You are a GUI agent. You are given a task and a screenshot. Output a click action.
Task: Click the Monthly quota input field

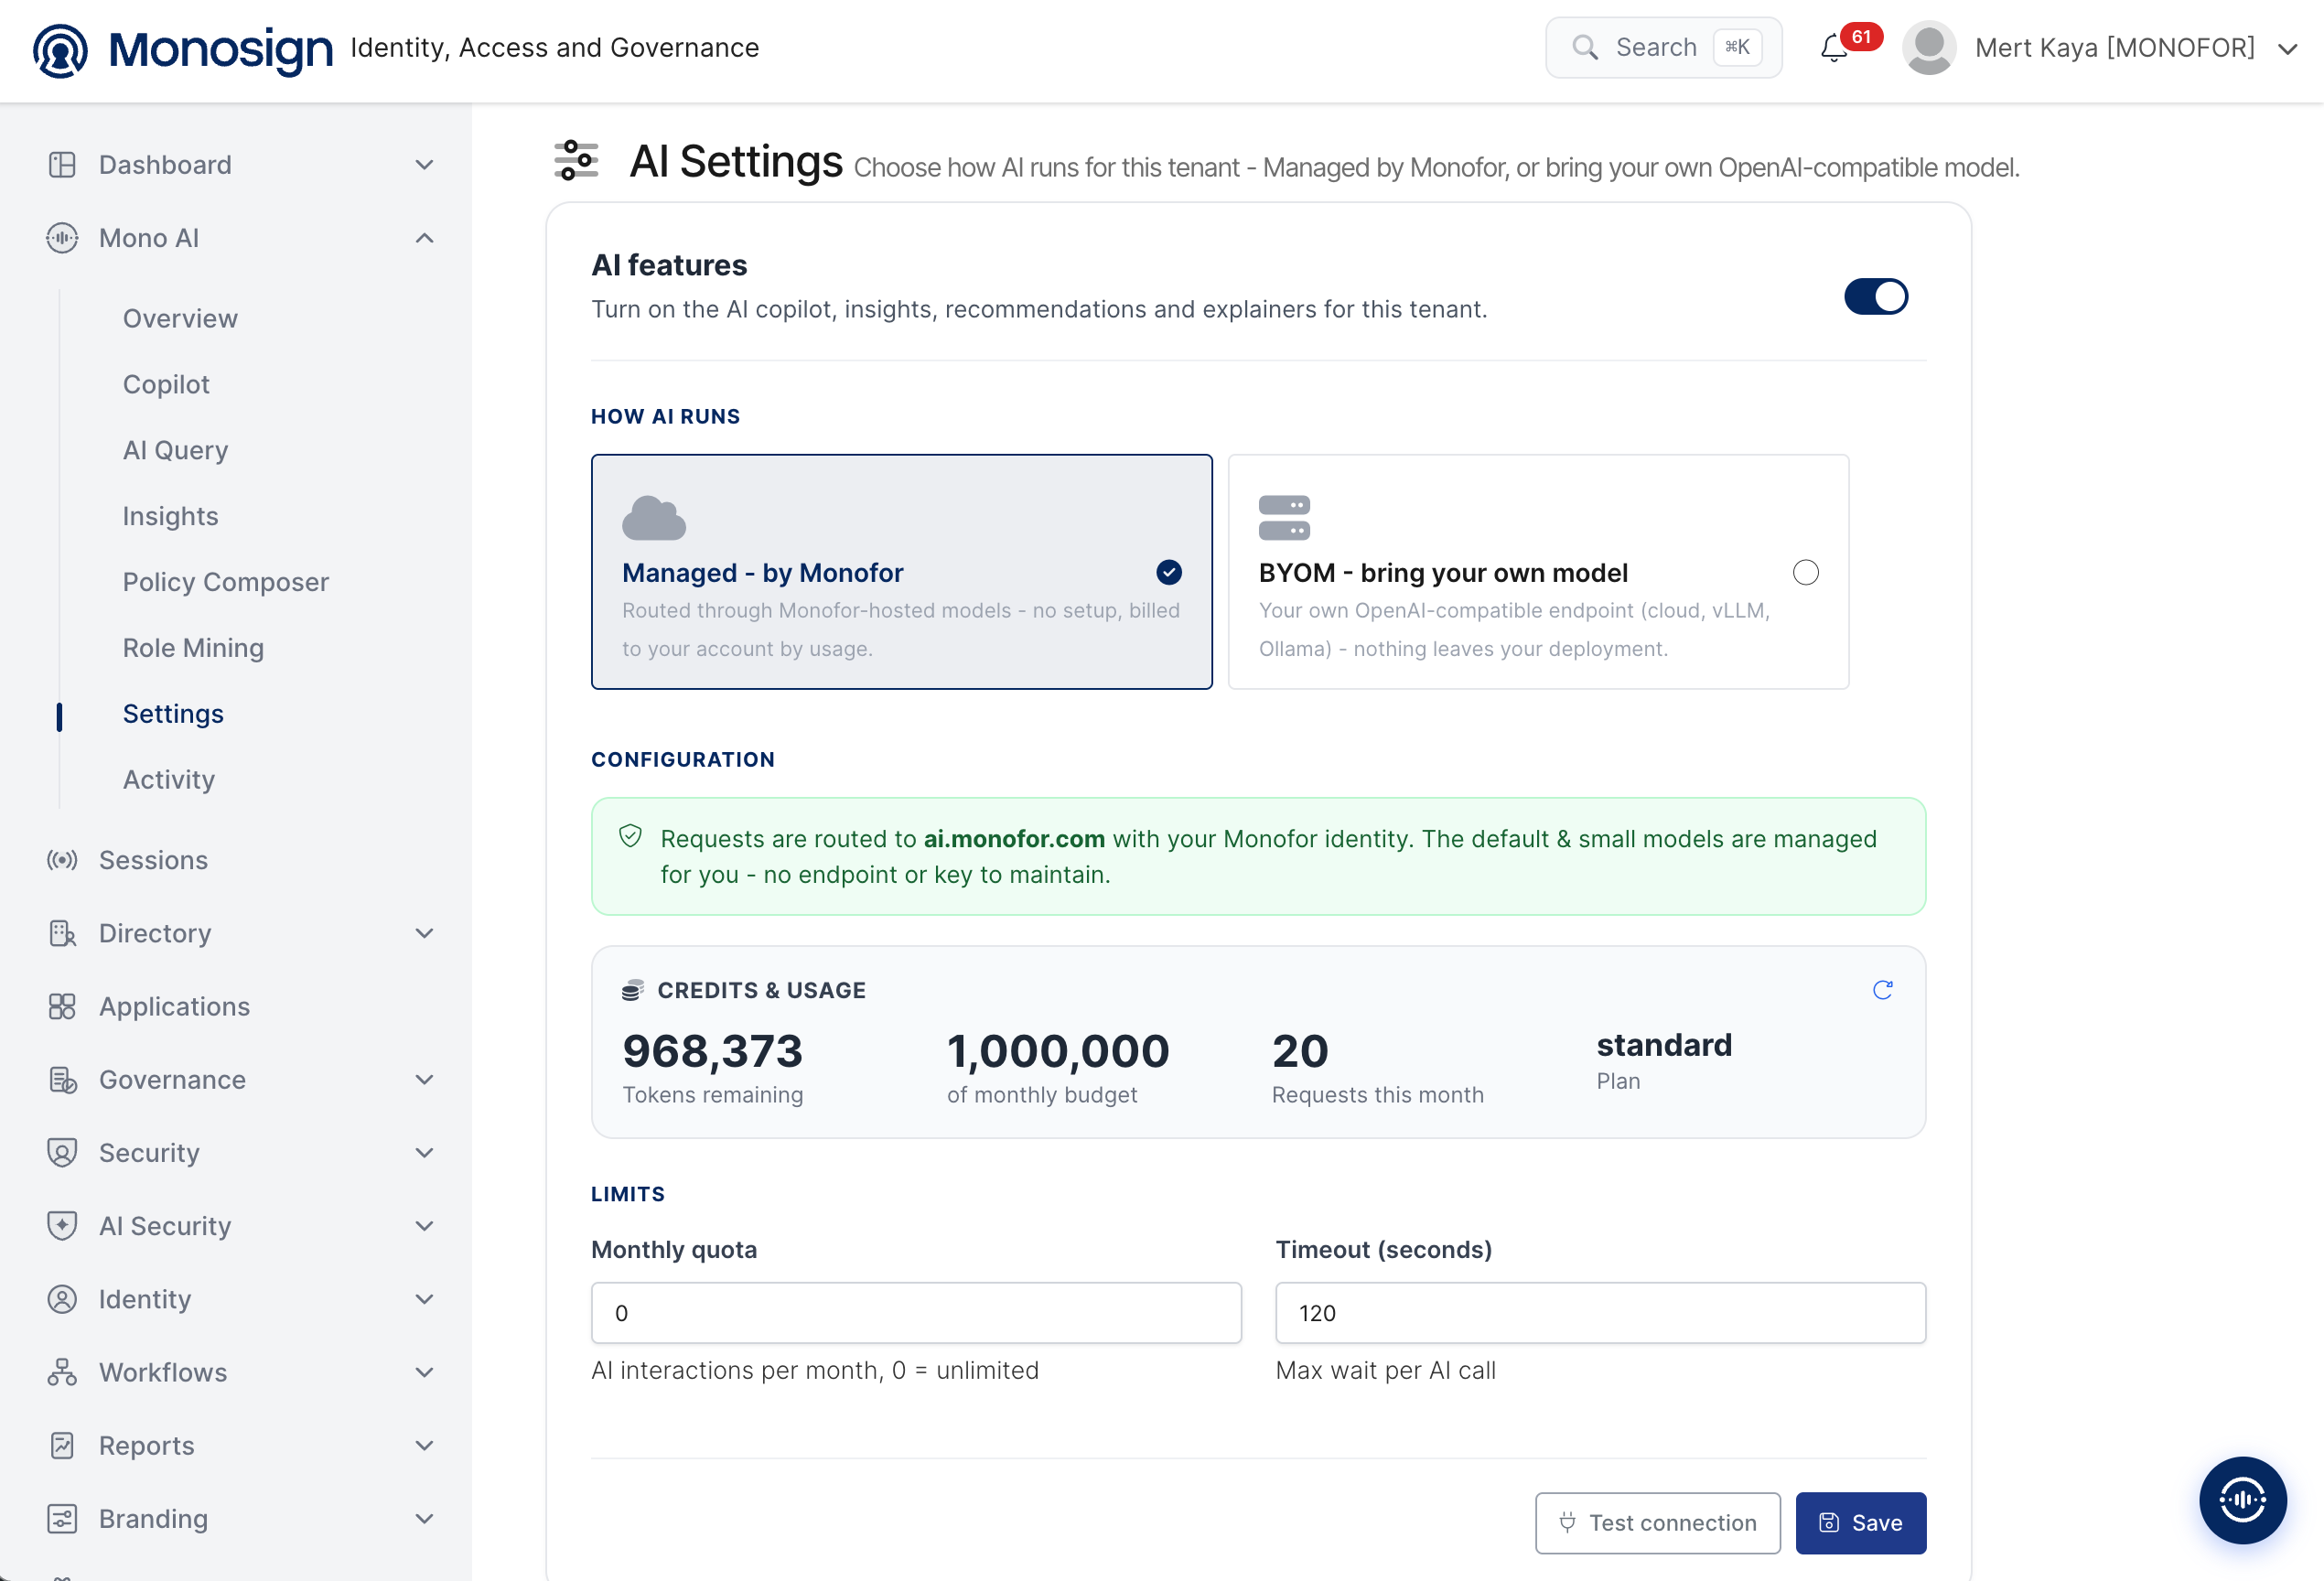[916, 1313]
